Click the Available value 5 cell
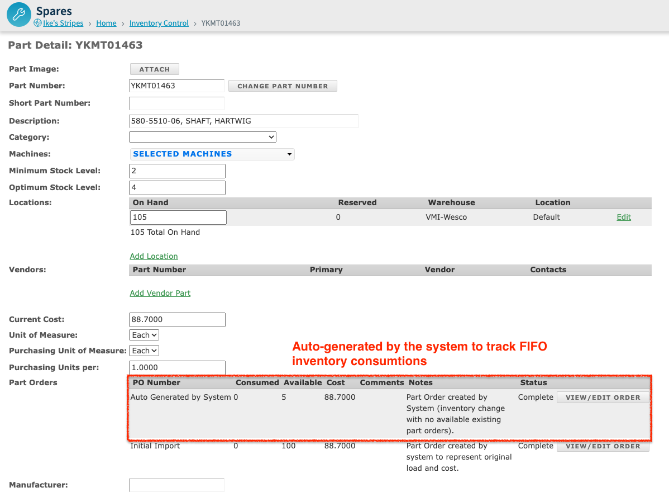669x492 pixels. click(284, 397)
